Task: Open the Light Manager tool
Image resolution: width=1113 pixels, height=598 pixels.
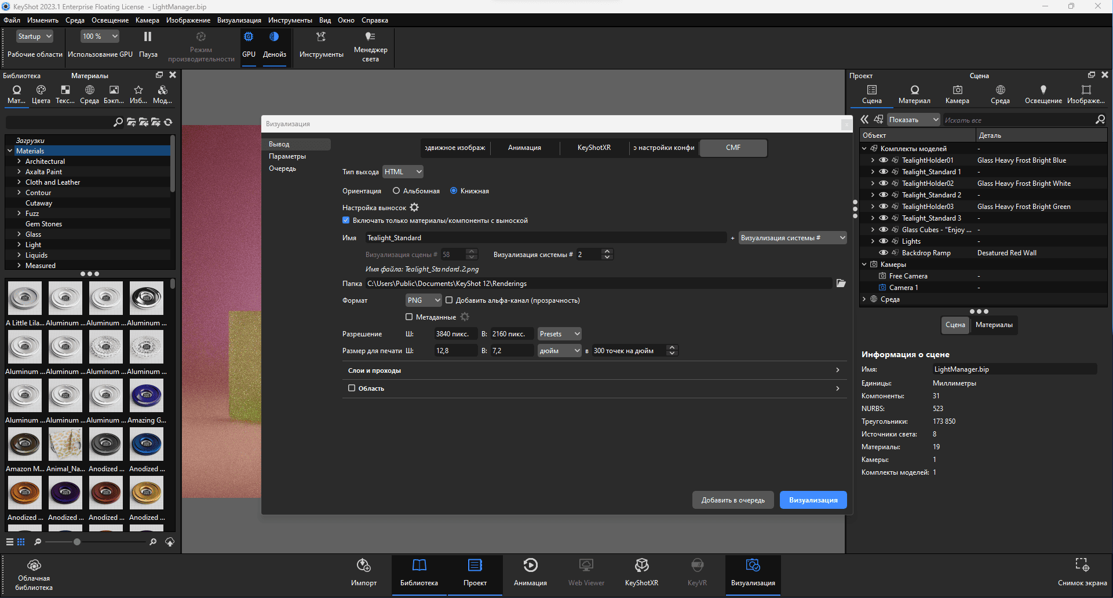Action: [x=370, y=46]
